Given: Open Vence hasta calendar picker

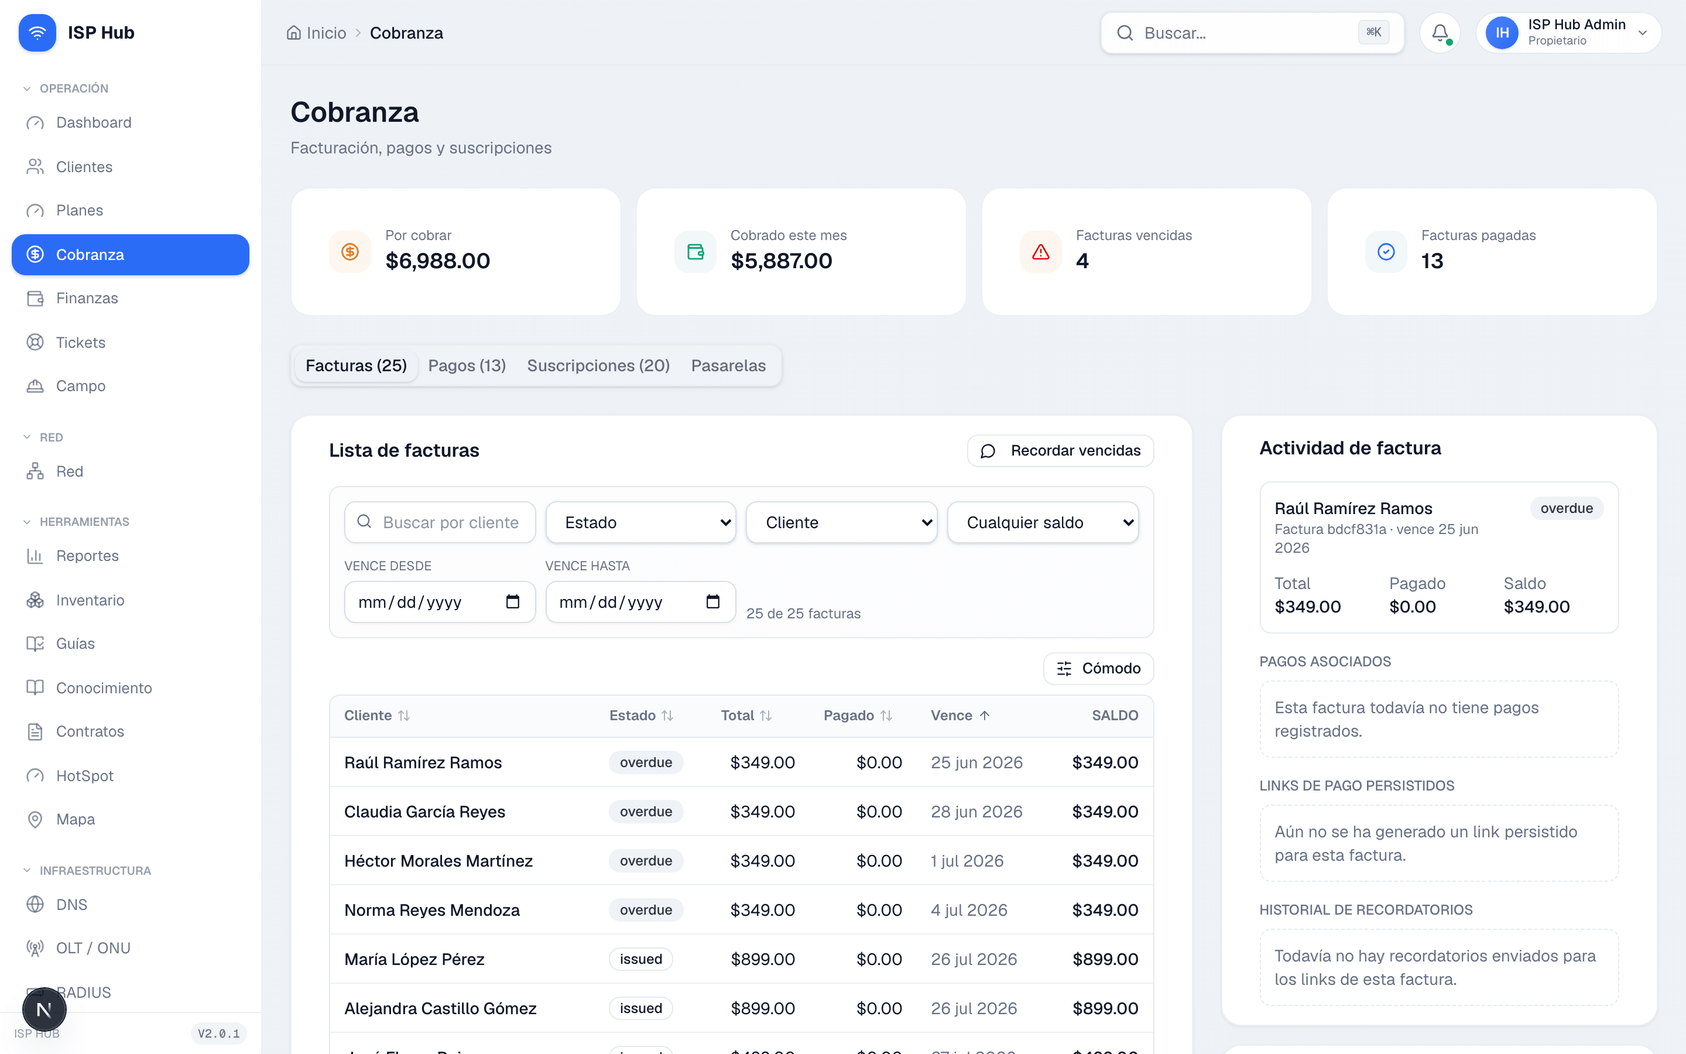Looking at the screenshot, I should coord(712,601).
